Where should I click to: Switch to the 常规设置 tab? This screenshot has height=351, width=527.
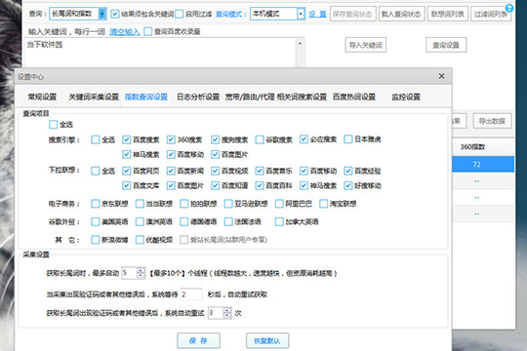[42, 97]
